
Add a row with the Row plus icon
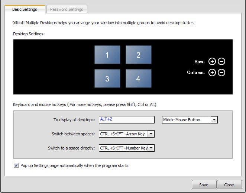(212, 61)
